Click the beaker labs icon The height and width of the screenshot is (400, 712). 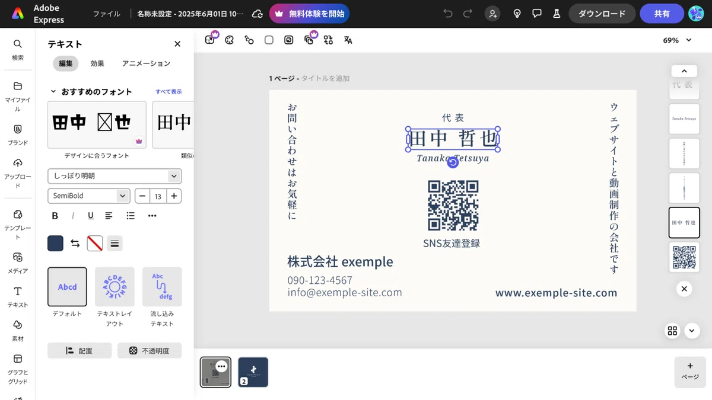(557, 14)
